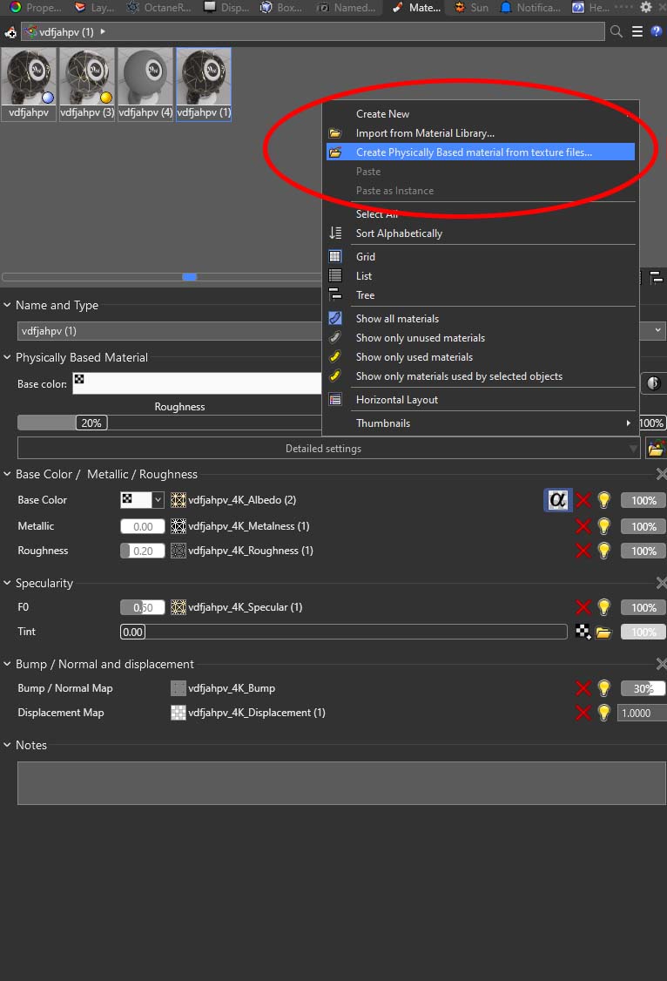The image size is (667, 981).
Task: Collapse the Notes section
Action: coord(7,745)
